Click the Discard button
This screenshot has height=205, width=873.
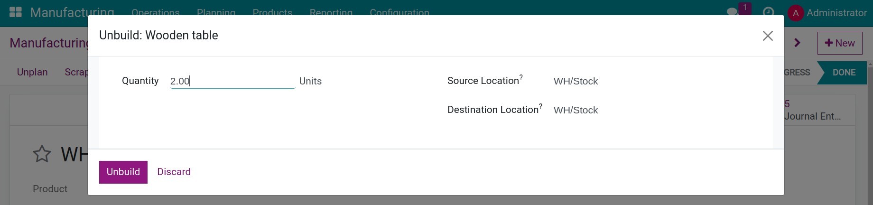(174, 172)
